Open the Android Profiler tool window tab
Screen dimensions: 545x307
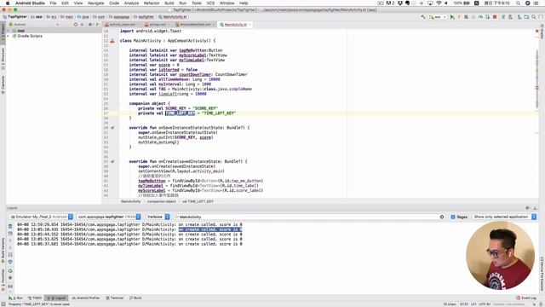85,298
